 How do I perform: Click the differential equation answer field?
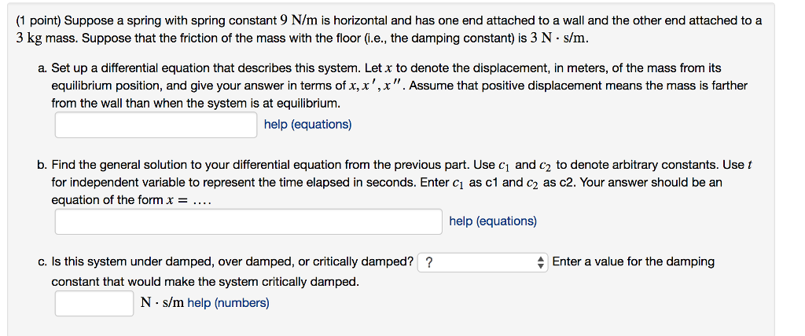(x=156, y=125)
